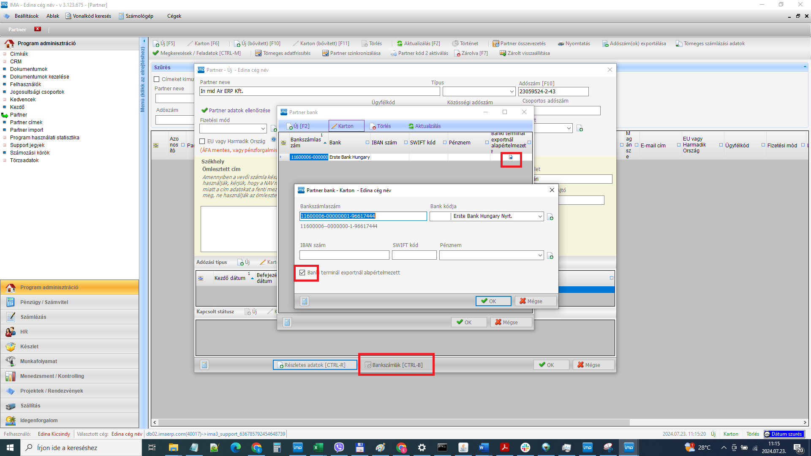Click Megkeresések / Feladatok toolbar item
The height and width of the screenshot is (456, 811).
click(196, 53)
